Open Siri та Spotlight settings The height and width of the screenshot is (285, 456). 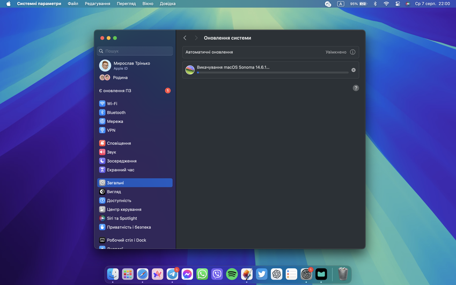tap(122, 218)
